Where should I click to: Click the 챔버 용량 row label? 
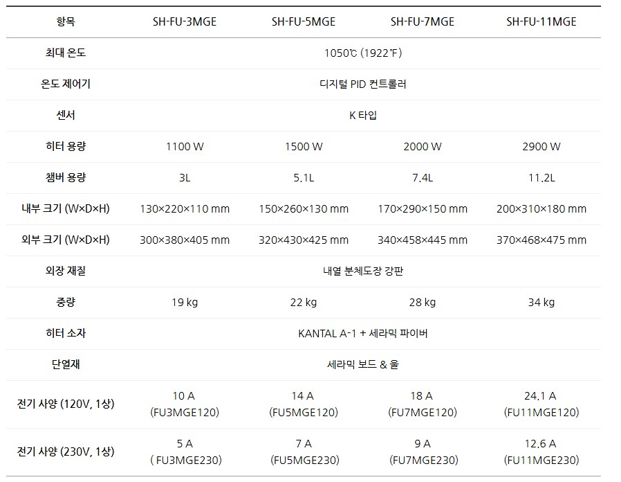(x=66, y=177)
